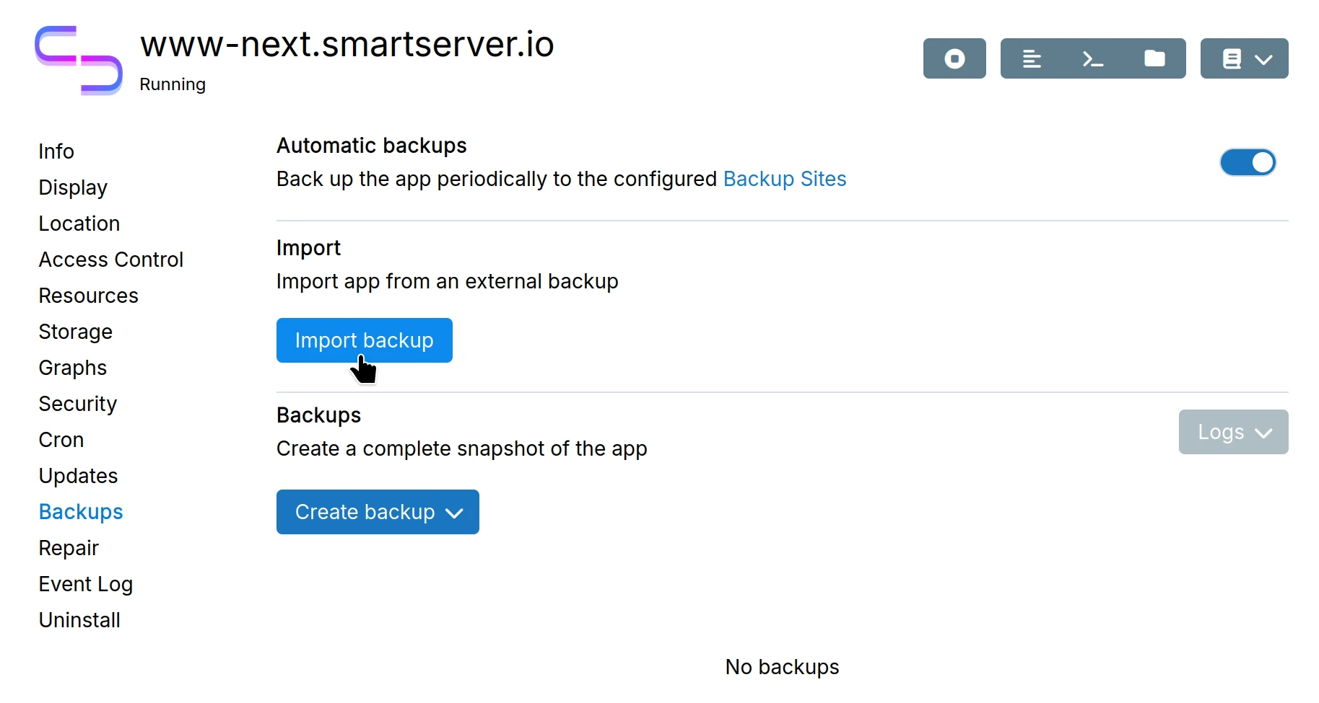The width and height of the screenshot is (1319, 703).
Task: Open the Display settings section
Action: click(x=73, y=187)
